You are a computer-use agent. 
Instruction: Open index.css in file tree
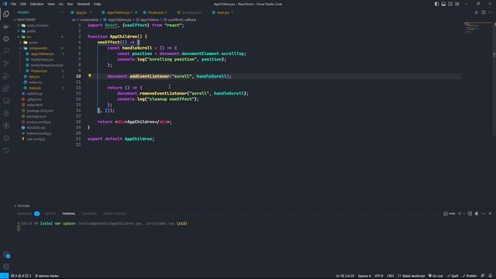coord(35,82)
